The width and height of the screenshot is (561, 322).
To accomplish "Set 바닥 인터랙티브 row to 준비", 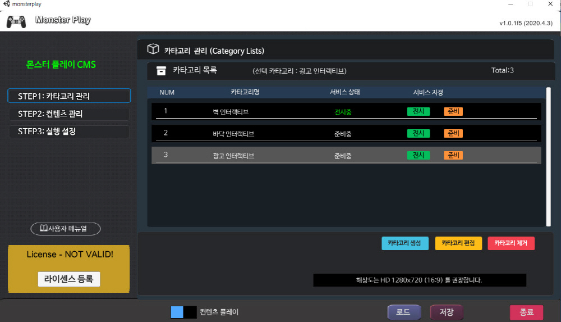I will pos(453,133).
